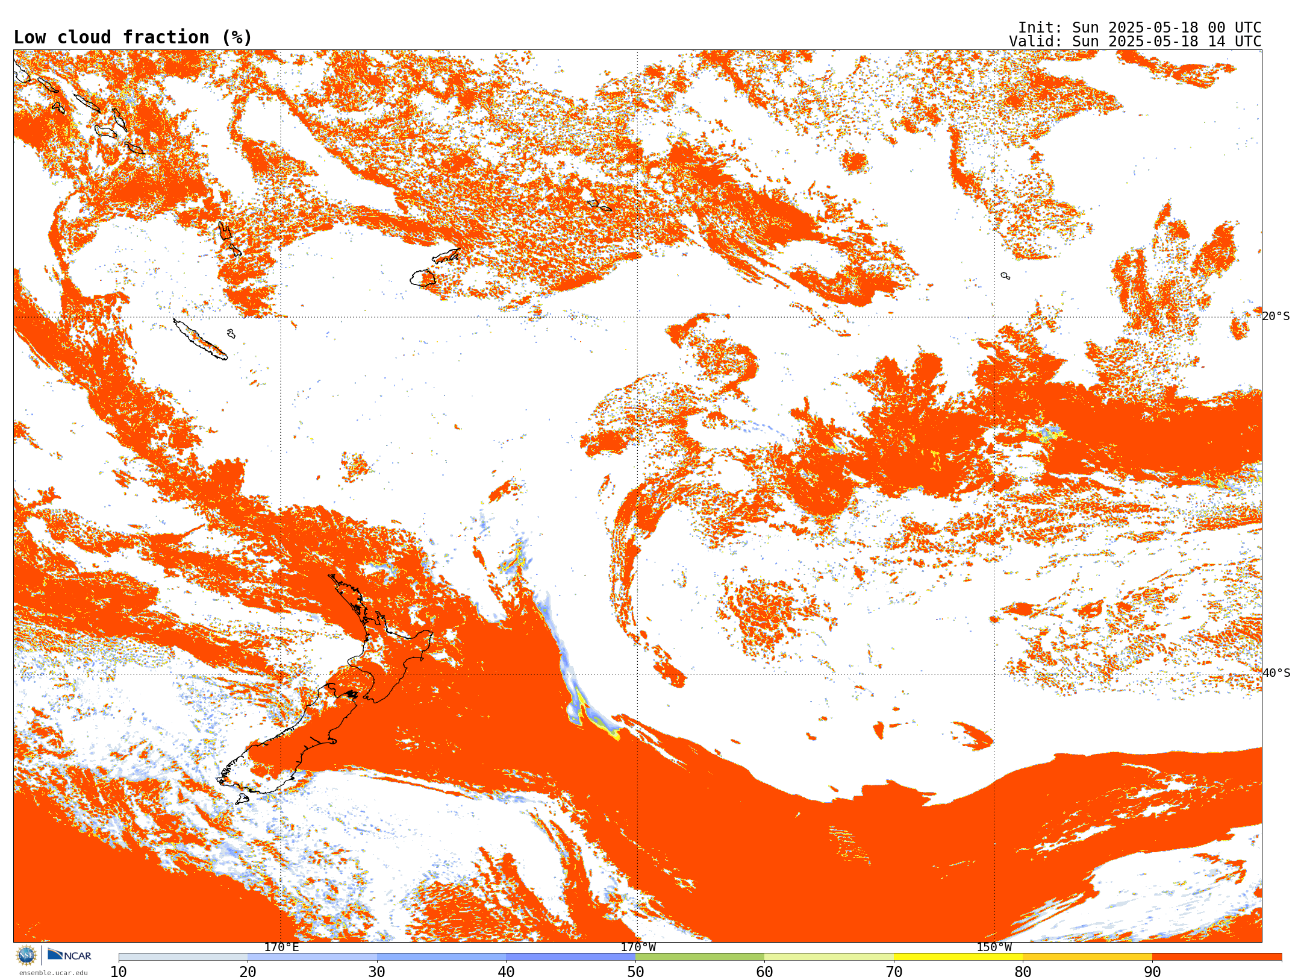The image size is (1301, 980).
Task: Click the NSF logo icon
Action: tap(27, 955)
